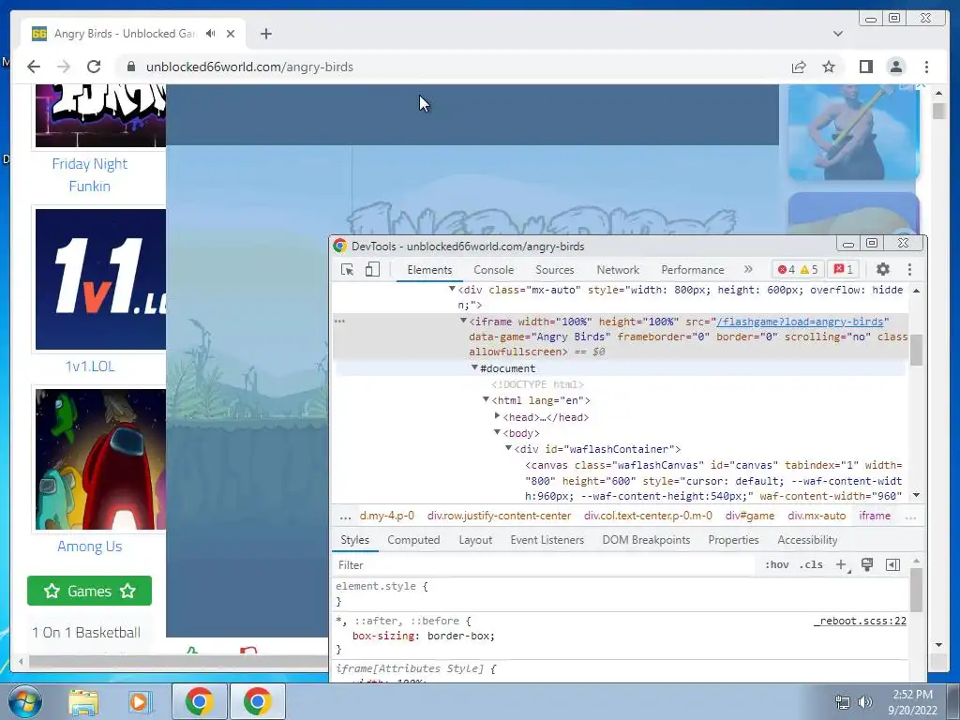The image size is (960, 720).
Task: Select the Styles pane tab
Action: [354, 540]
